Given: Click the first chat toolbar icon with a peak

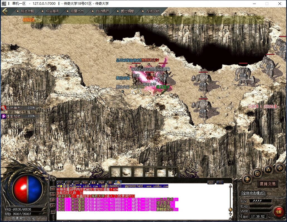Looking at the screenshot, I should [x=60, y=182].
